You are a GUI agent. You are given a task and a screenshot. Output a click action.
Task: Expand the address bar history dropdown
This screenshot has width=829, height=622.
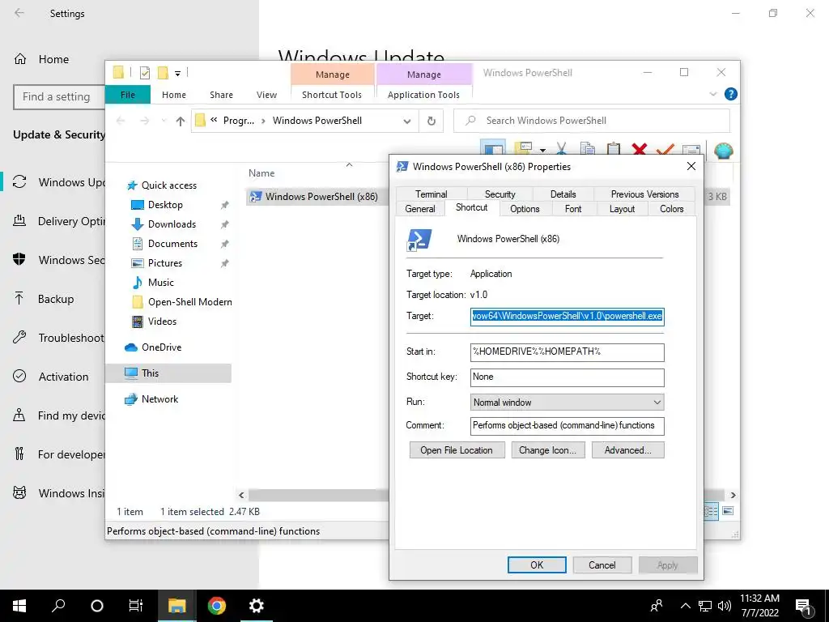click(407, 121)
